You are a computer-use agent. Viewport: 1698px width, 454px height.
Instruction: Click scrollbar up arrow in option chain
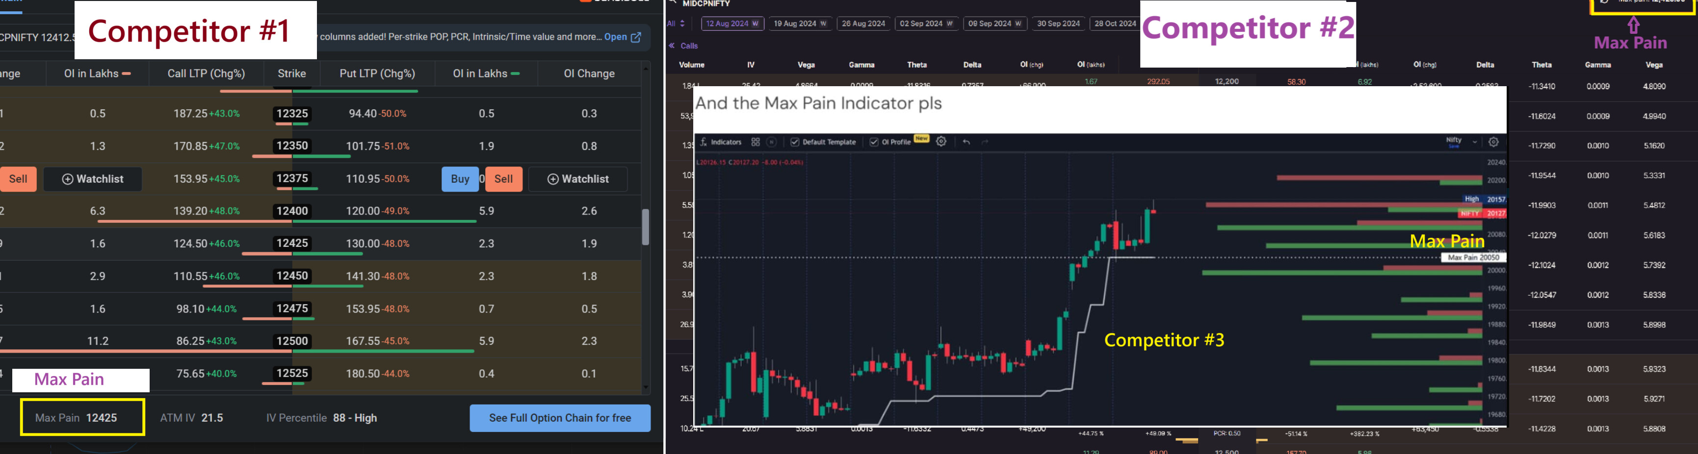pyautogui.click(x=645, y=68)
